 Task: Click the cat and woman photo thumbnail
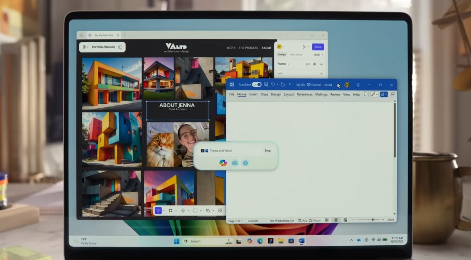[x=178, y=145]
